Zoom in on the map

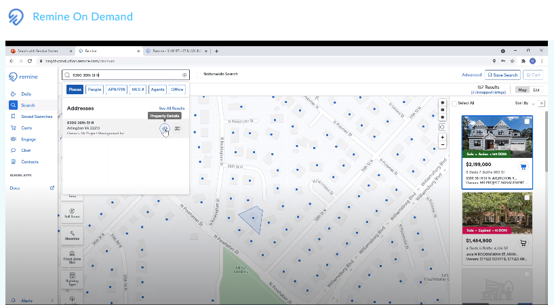pyautogui.click(x=442, y=138)
